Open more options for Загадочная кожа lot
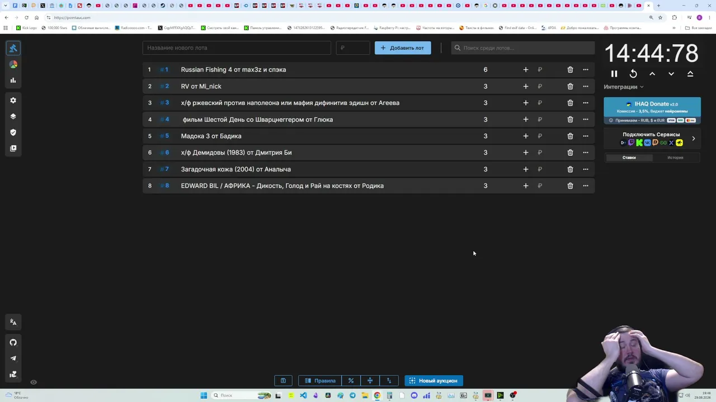716x402 pixels. click(x=586, y=169)
